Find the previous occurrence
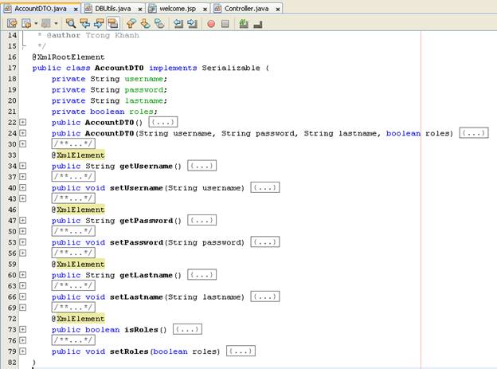Viewport: 497px width, 369px height. pos(84,23)
